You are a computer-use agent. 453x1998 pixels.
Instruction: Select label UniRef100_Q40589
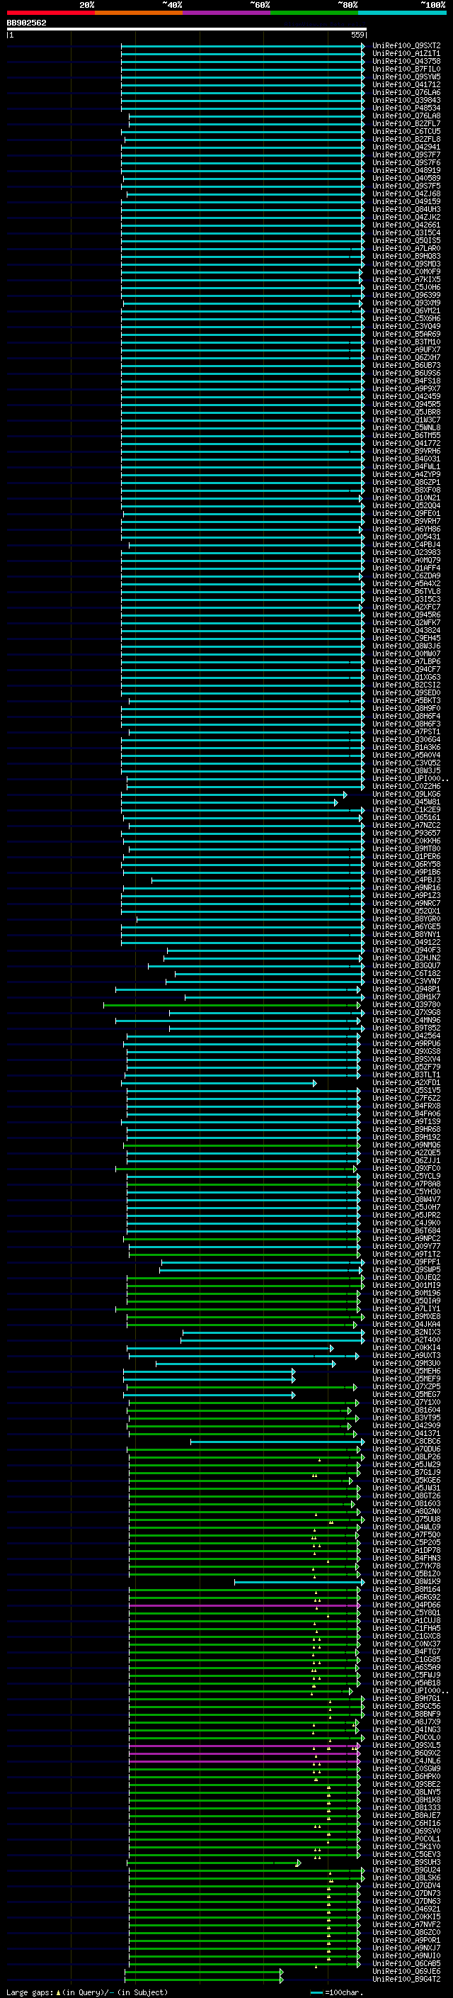406,179
